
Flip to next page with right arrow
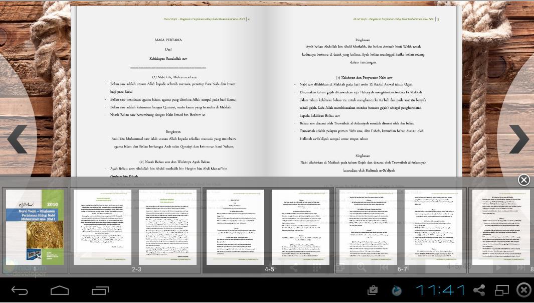[x=518, y=139]
